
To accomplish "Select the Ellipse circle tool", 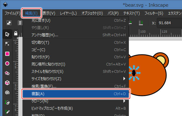I will click(x=7, y=63).
